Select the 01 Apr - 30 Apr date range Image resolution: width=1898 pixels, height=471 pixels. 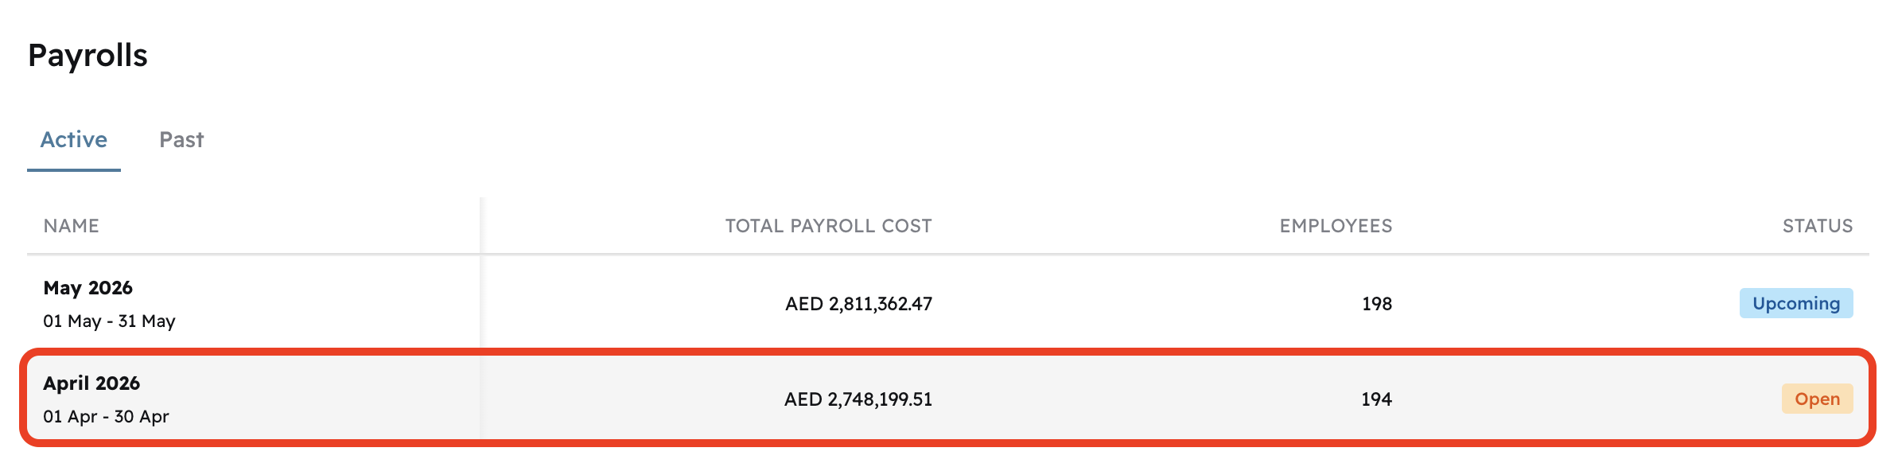tap(106, 417)
